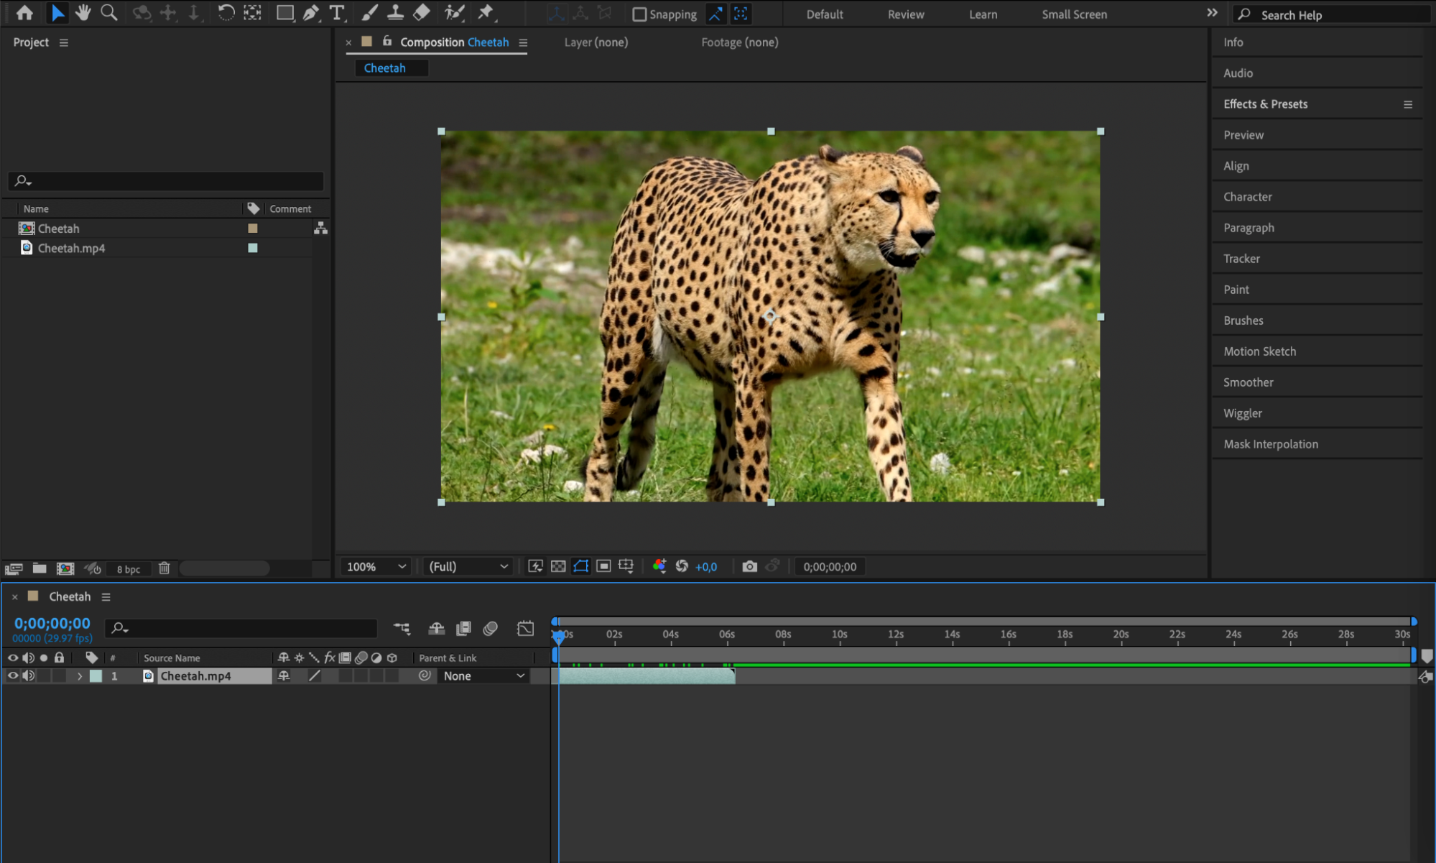Hide the Cheetah.mp4 layer video
1436x863 pixels.
coord(12,675)
